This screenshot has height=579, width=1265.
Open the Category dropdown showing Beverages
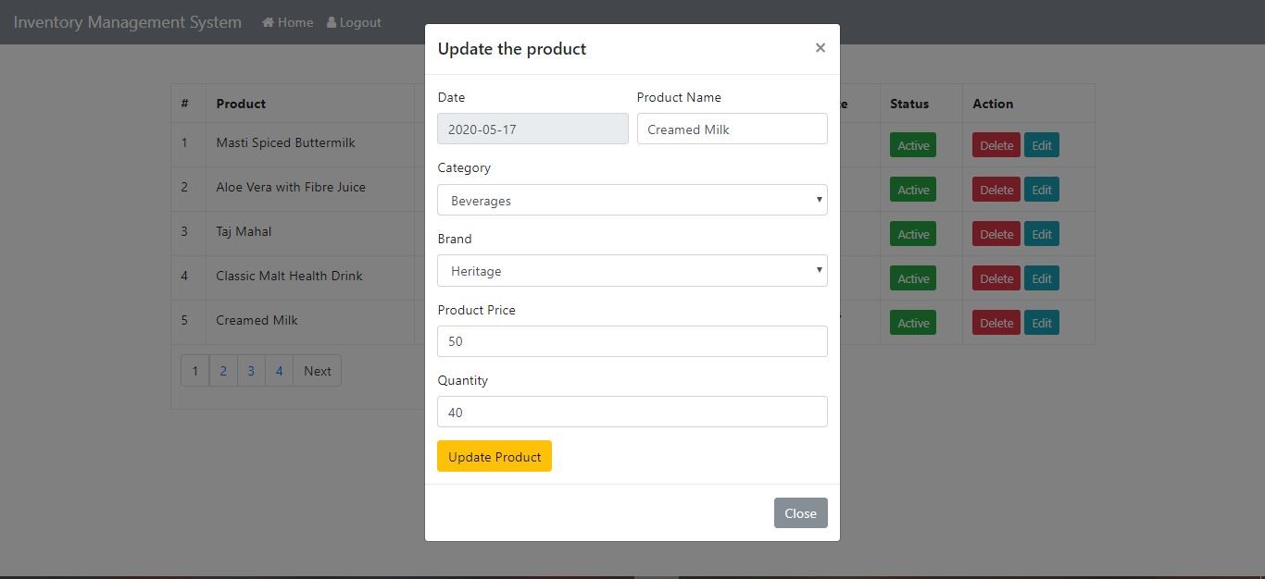(632, 200)
